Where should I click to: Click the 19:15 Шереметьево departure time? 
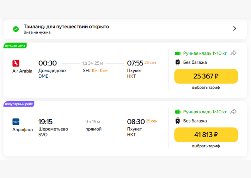pos(45,122)
